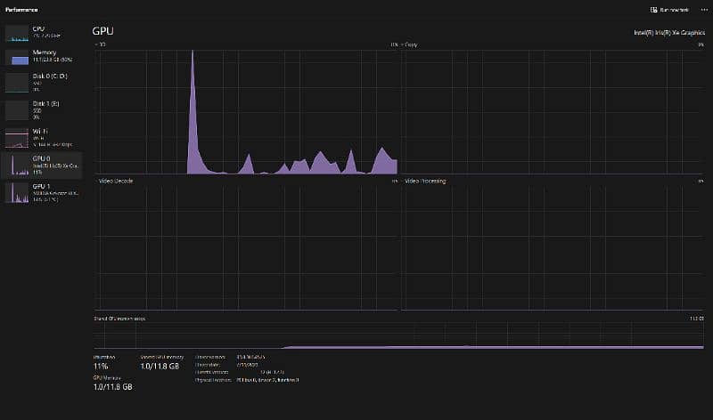Viewport: 713px width, 420px height.
Task: Click the Wi-Fi activity thumbnail graph
Action: tap(18, 137)
